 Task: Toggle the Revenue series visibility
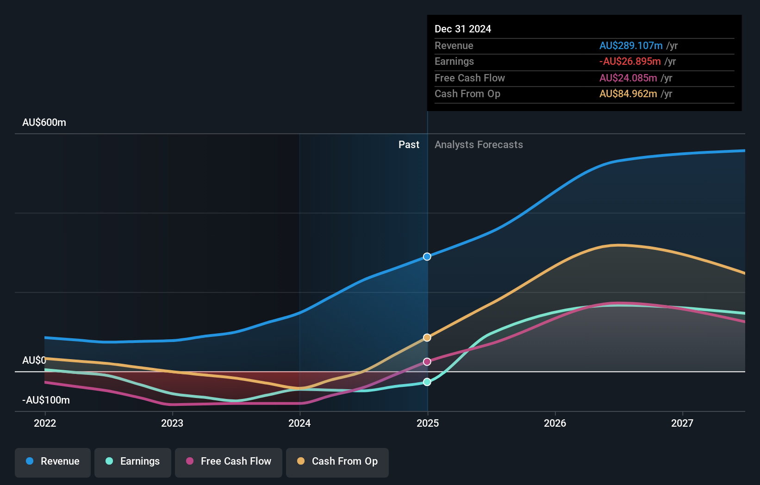tap(52, 461)
